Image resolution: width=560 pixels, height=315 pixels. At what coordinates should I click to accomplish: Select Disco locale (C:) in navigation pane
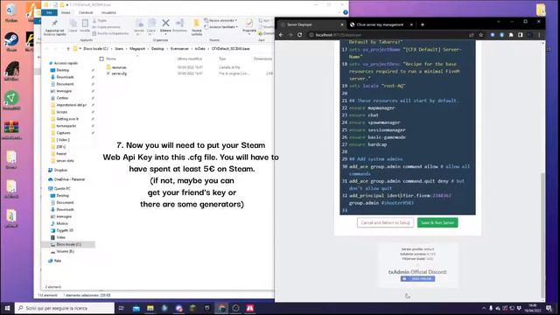point(68,244)
